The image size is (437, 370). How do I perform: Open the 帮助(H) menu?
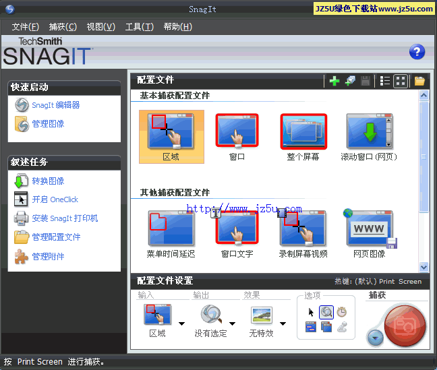pyautogui.click(x=178, y=27)
